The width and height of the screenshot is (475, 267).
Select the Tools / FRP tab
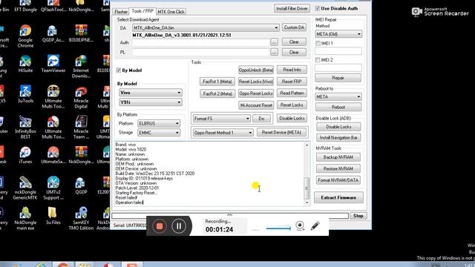pos(142,11)
